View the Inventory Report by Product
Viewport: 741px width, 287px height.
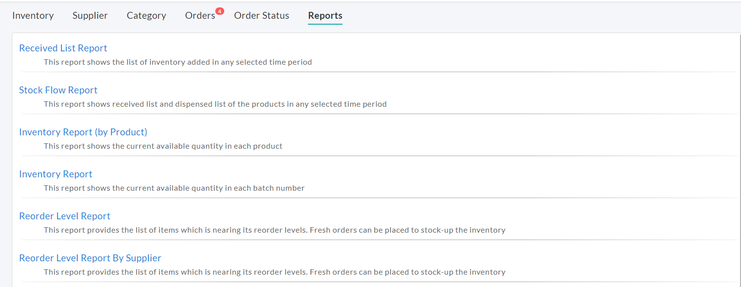point(83,132)
